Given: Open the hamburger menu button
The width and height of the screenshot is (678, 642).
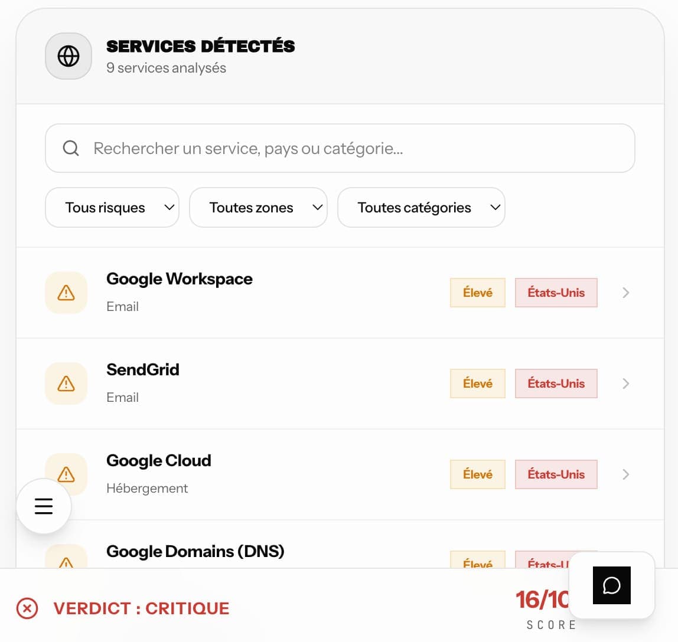Looking at the screenshot, I should pyautogui.click(x=44, y=506).
